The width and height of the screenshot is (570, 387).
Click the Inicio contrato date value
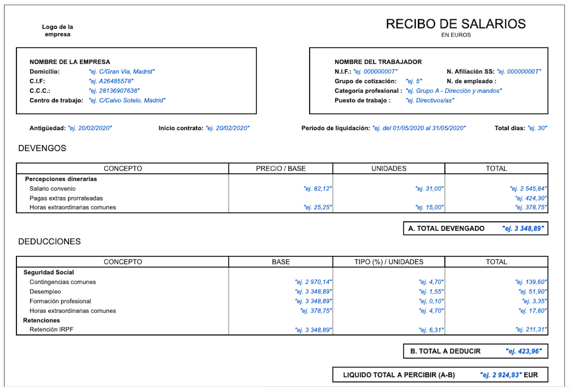[227, 128]
